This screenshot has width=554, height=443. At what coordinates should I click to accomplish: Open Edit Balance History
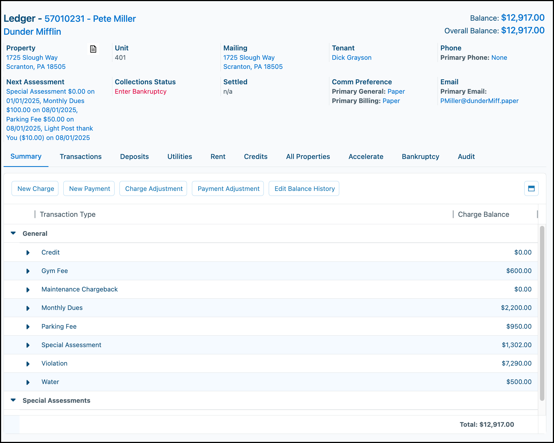(304, 188)
